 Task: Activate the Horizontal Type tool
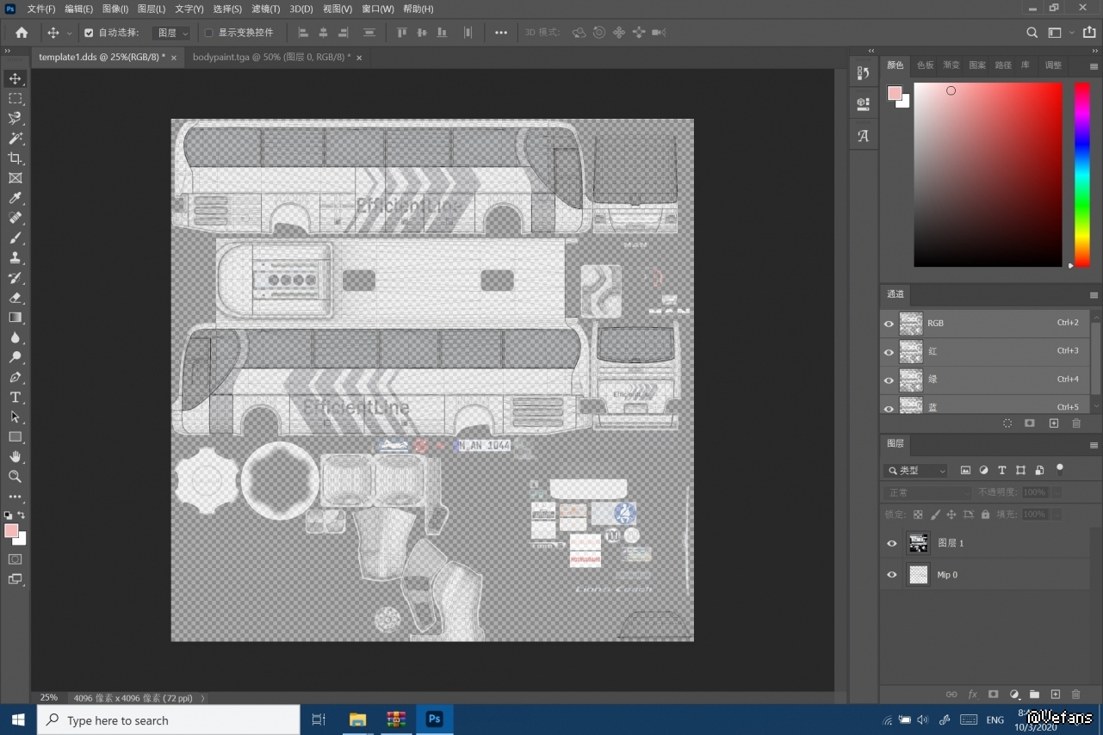pyautogui.click(x=15, y=397)
